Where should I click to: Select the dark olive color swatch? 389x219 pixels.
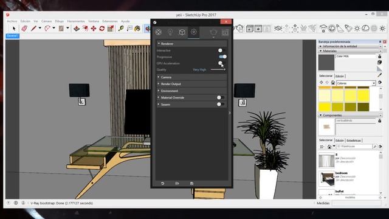[363, 107]
